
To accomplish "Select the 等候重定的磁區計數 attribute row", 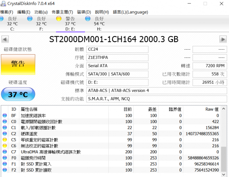I will tap(111, 140).
